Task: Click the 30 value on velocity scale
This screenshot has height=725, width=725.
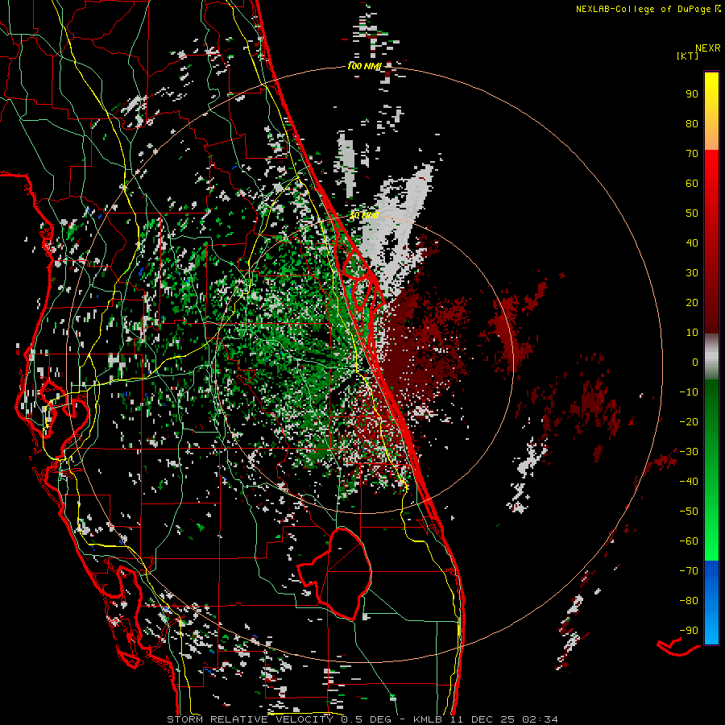Action: (x=692, y=273)
